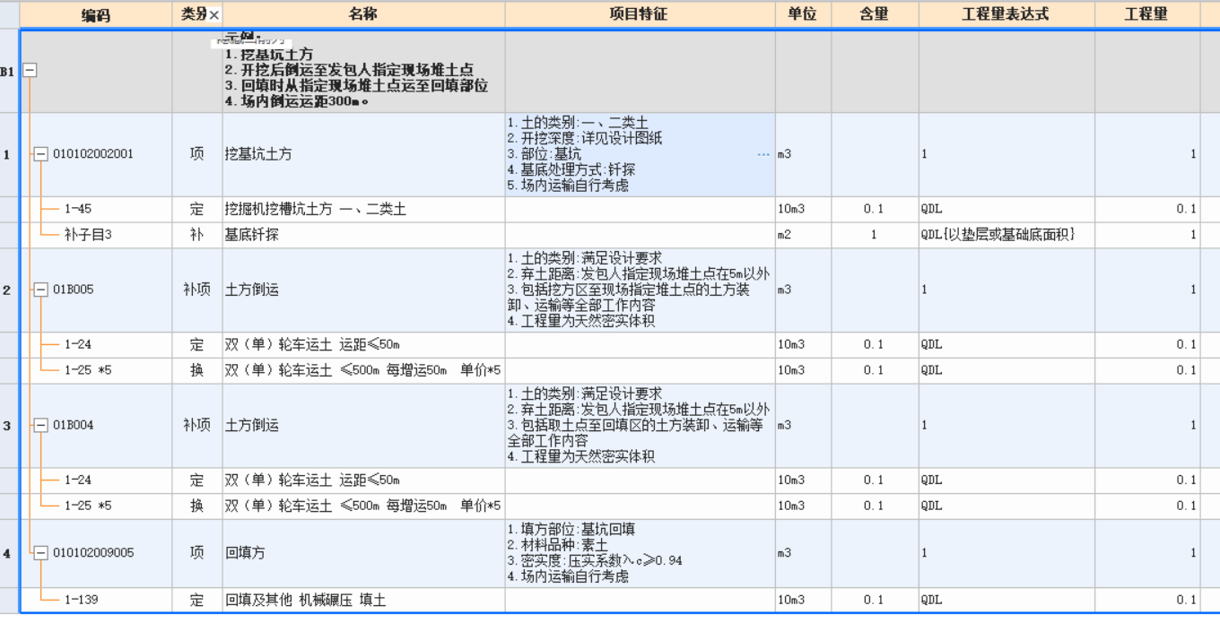Select 01B004 feature description cell

640,425
